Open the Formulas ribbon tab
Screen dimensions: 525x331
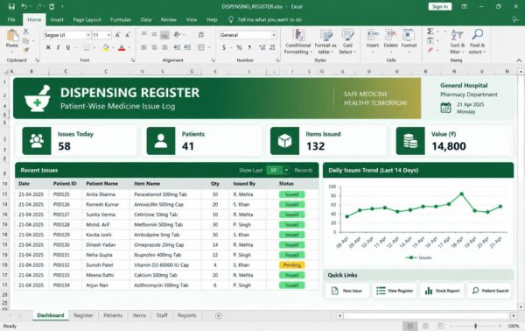(121, 20)
